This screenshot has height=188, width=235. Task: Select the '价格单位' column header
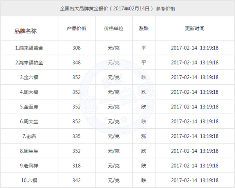pyautogui.click(x=114, y=28)
